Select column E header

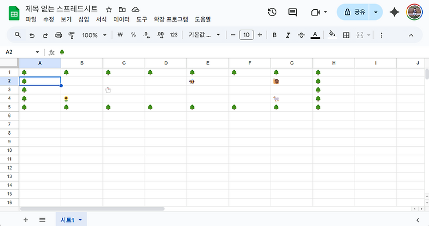pyautogui.click(x=208, y=63)
